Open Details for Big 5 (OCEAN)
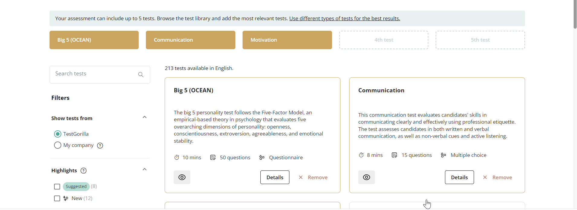 pyautogui.click(x=275, y=177)
